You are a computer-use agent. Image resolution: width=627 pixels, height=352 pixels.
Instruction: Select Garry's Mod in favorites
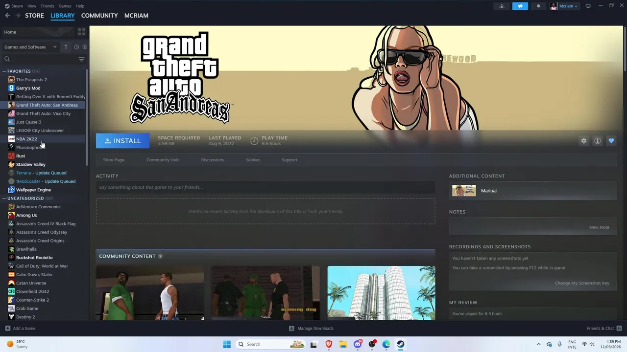tap(28, 88)
